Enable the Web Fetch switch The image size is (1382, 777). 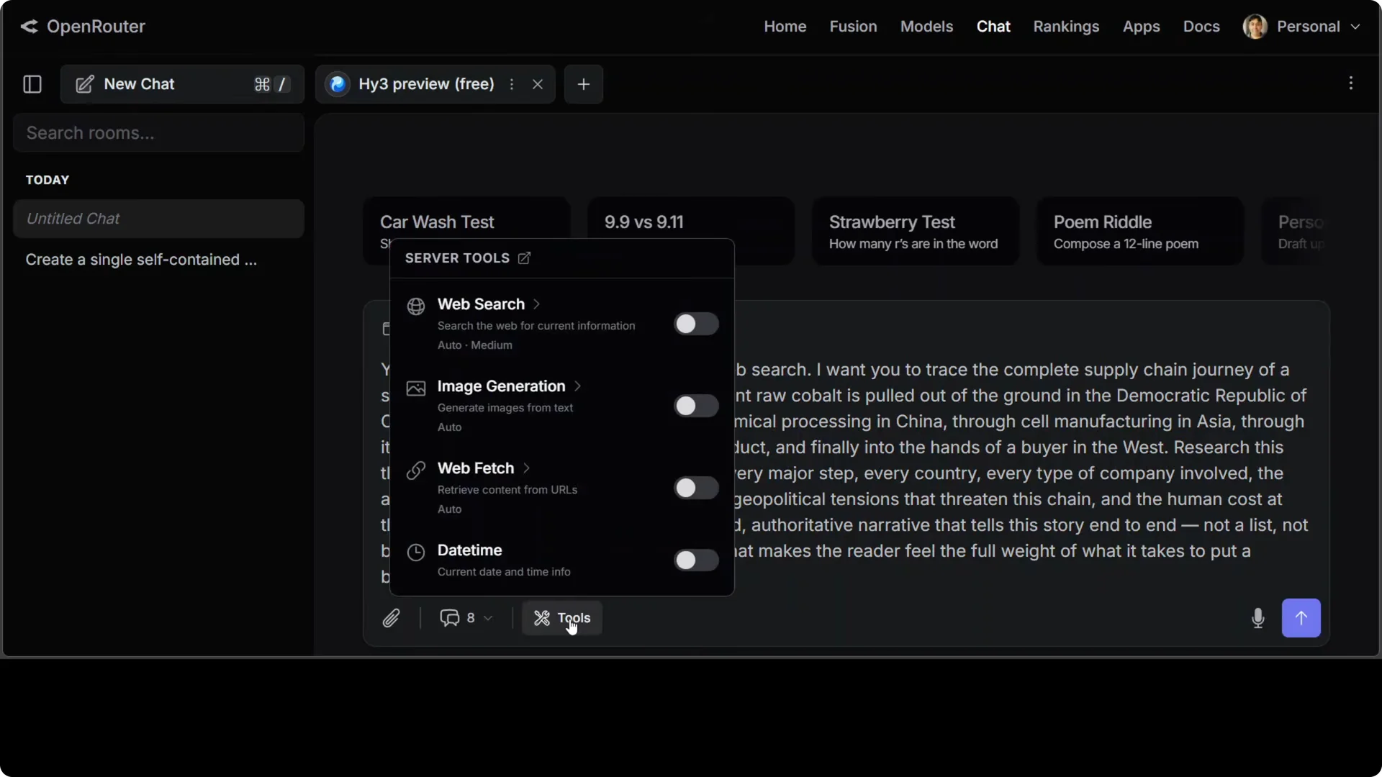pos(696,488)
